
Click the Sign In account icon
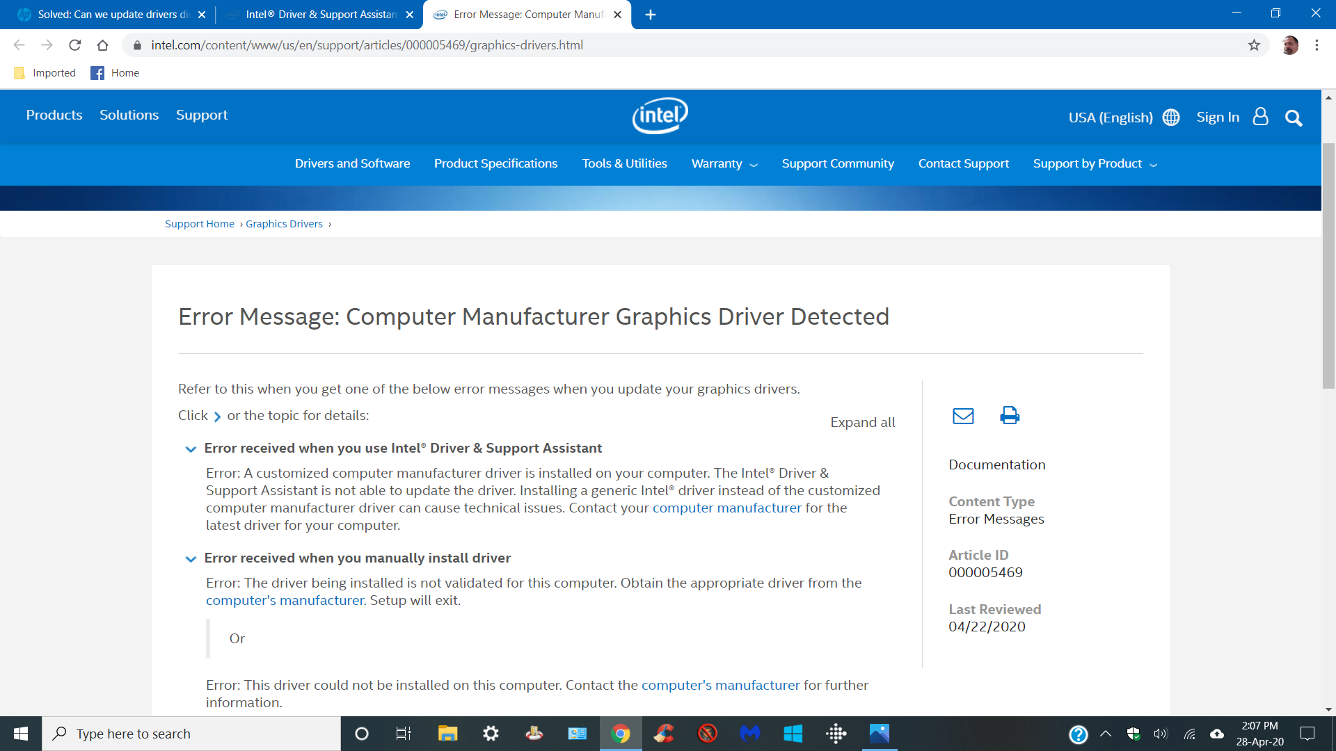coord(1261,117)
